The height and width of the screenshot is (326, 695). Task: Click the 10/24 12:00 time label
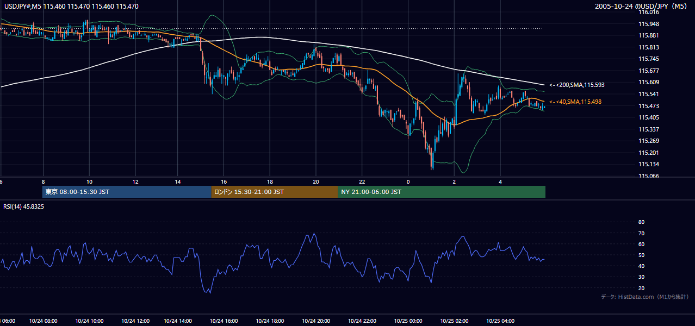tap(135, 321)
